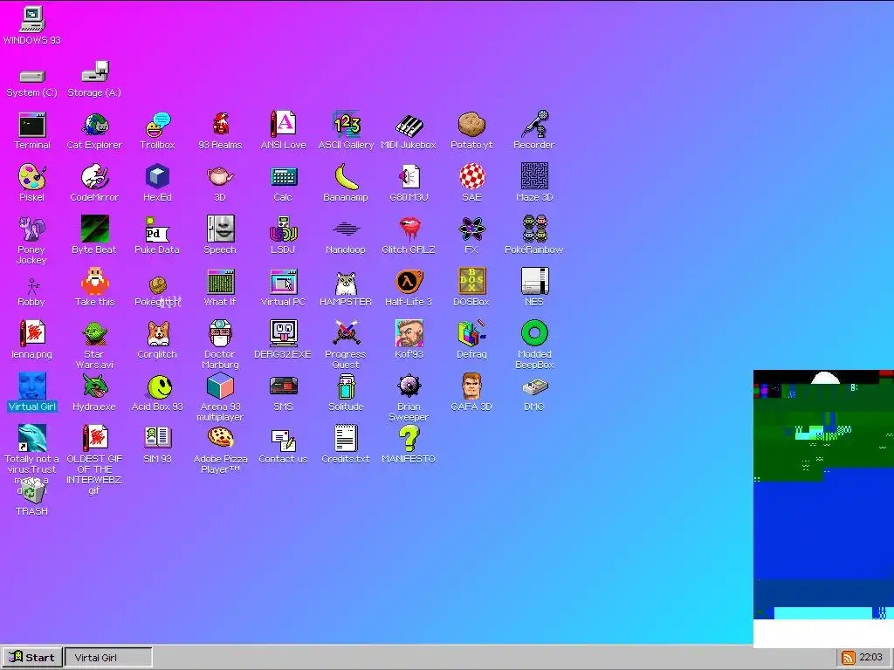The image size is (894, 670).
Task: Open the CodeMirror icon
Action: point(94,177)
